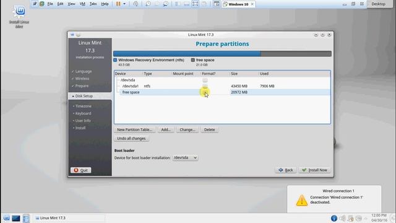Open the View menu
Screen dimensions: 396x223
tap(72, 4)
